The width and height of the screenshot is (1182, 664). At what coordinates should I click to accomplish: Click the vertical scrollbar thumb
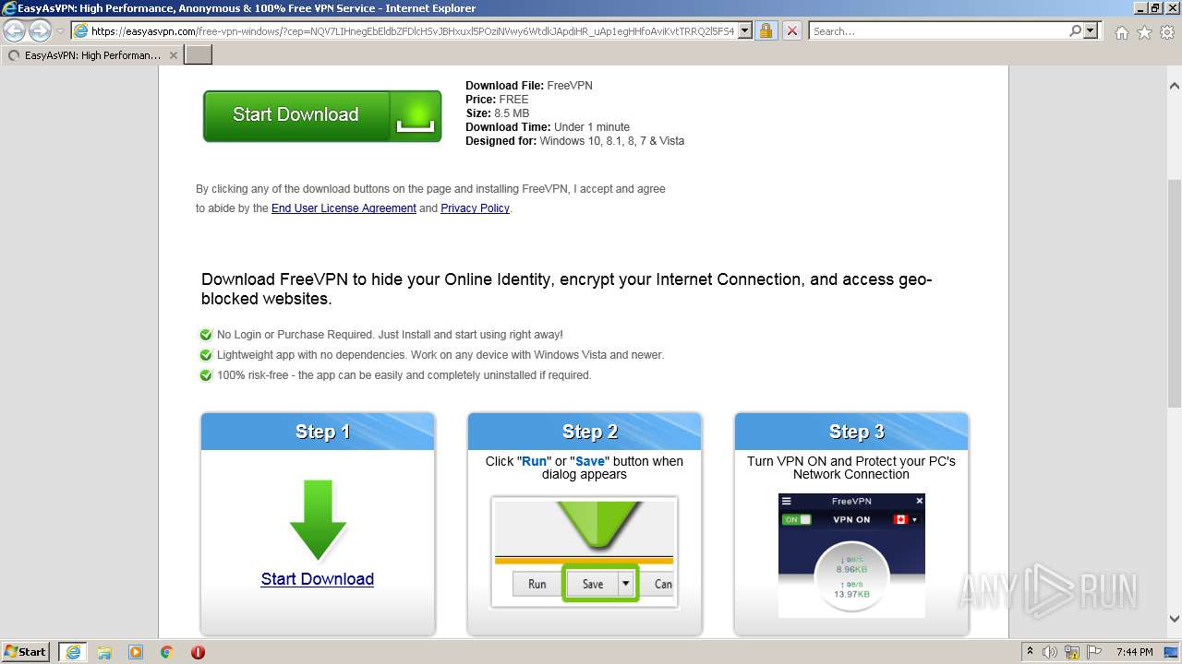click(1175, 292)
